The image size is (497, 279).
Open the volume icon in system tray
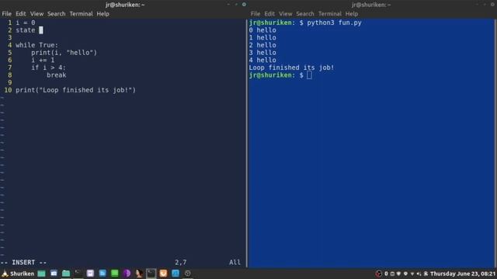tap(419, 274)
